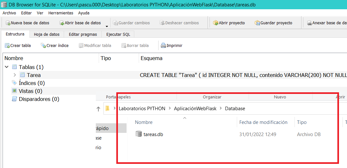This screenshot has height=168, width=347.
Task: Click Abrir proyecto toolbar button
Action: pyautogui.click(x=228, y=23)
